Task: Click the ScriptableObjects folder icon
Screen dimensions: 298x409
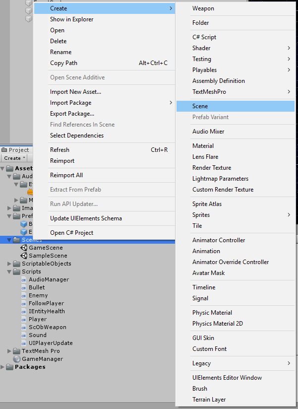Action: coord(17,264)
